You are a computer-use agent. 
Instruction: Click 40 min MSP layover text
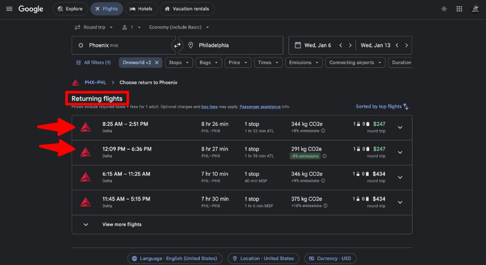pos(256,181)
